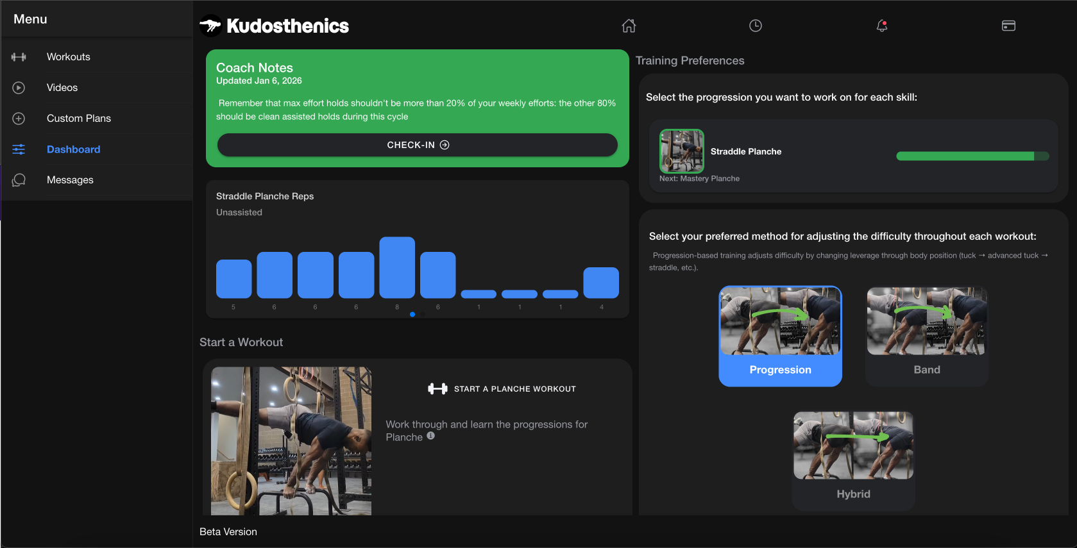Screen dimensions: 1077x548
Task: Click the "Straddle Planche Reps" chart title
Action: (x=265, y=196)
